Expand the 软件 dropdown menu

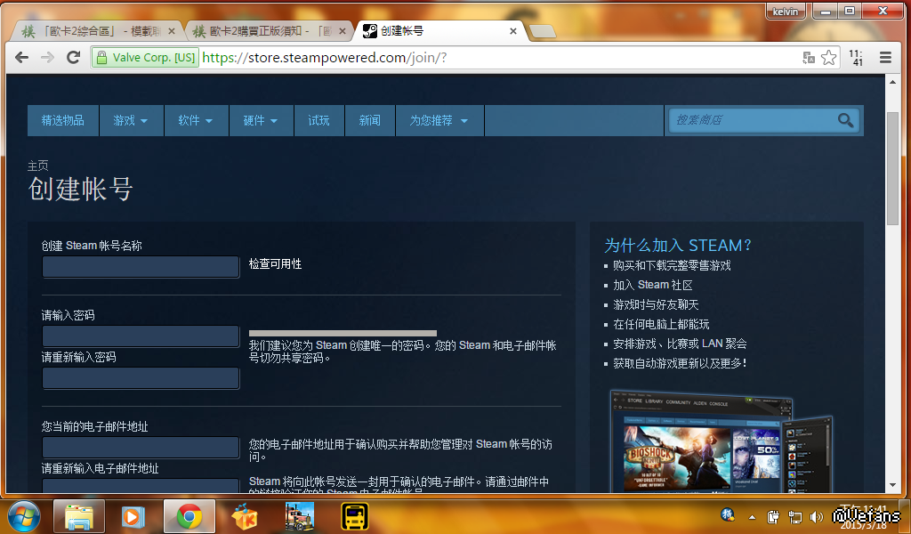(196, 121)
